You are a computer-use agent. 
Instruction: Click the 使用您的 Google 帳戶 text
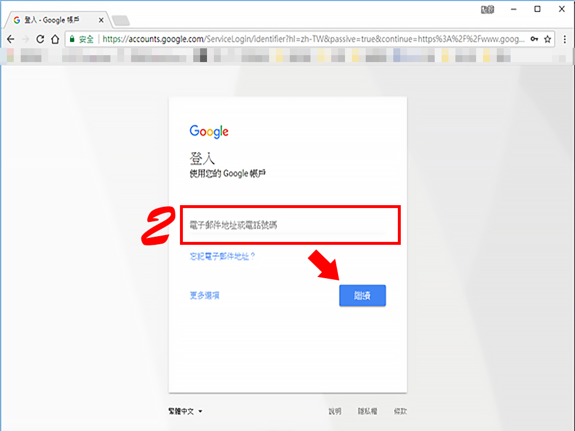[227, 174]
